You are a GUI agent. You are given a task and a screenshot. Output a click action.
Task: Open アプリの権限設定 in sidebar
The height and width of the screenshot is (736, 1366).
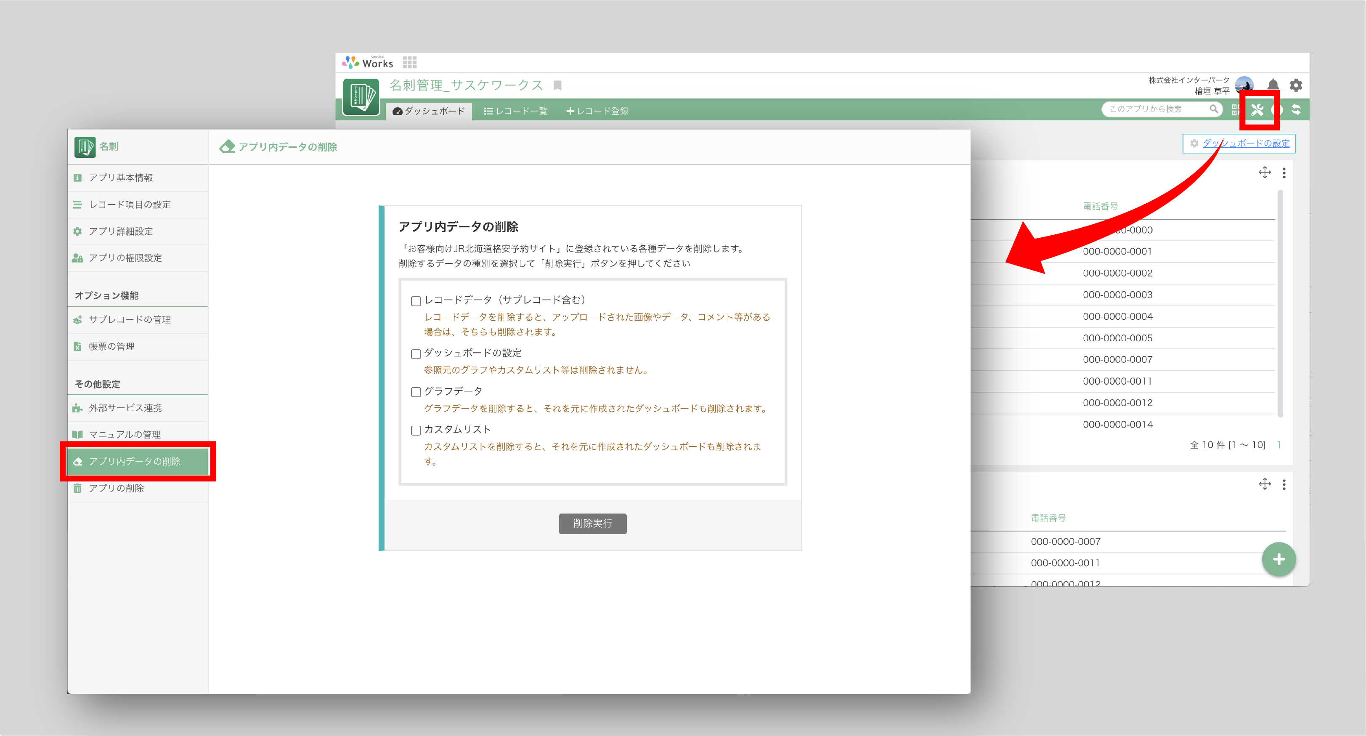pos(125,258)
